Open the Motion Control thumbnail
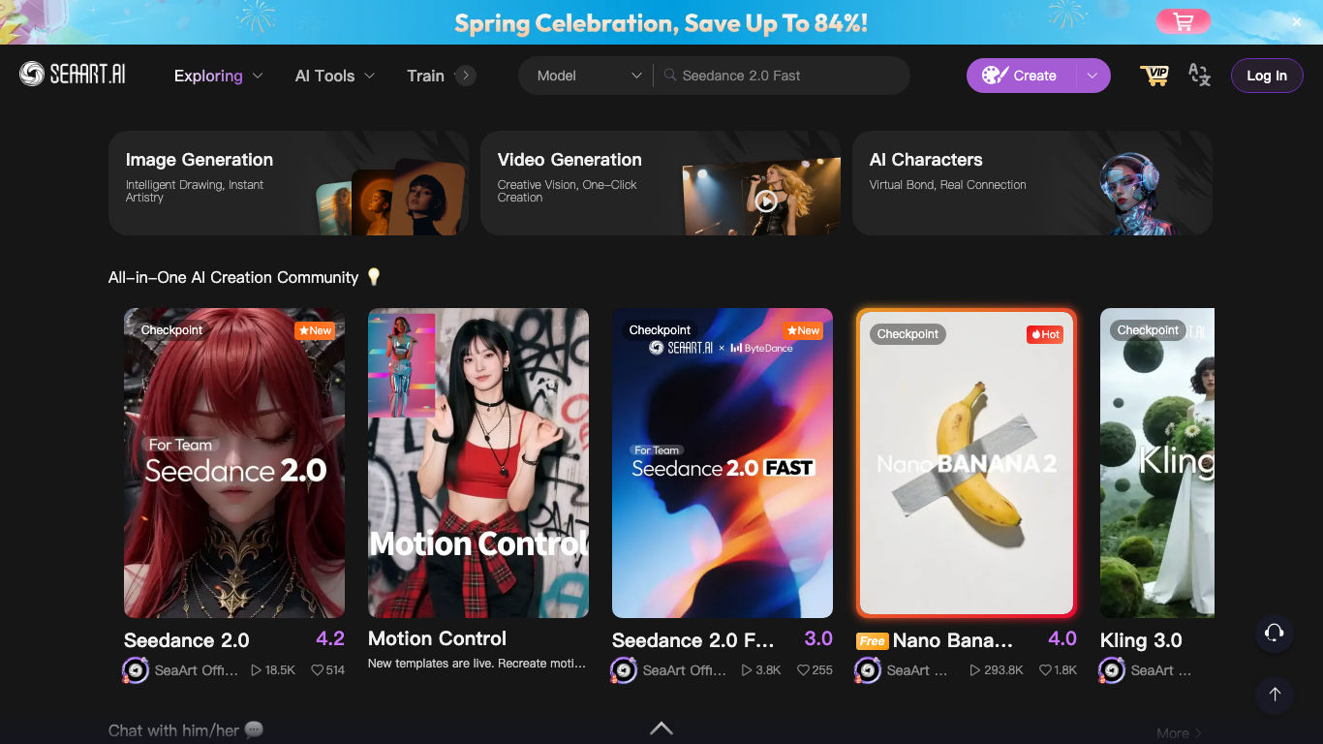1323x744 pixels. click(478, 463)
